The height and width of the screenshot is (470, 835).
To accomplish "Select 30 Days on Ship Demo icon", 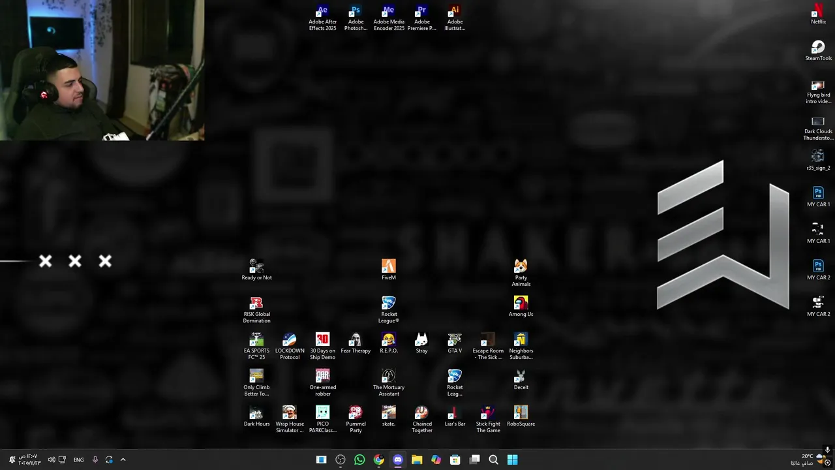I will click(x=322, y=347).
